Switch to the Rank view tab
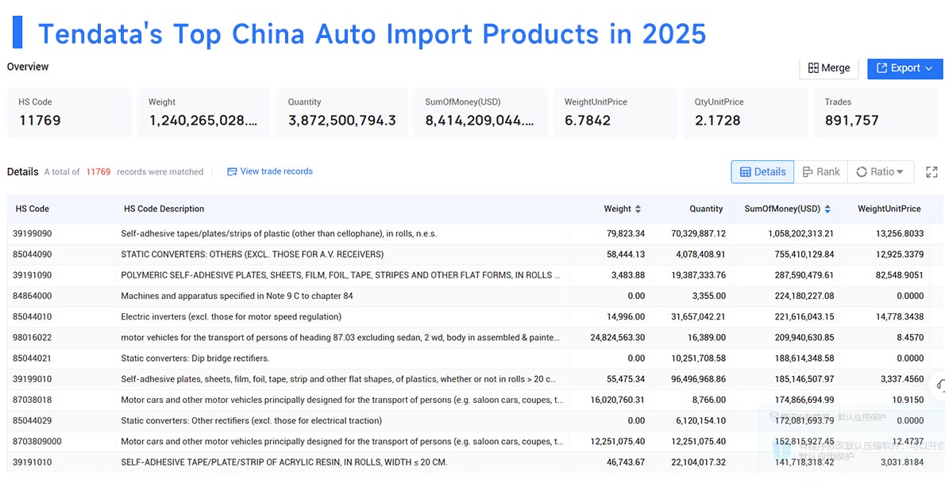 pos(820,171)
